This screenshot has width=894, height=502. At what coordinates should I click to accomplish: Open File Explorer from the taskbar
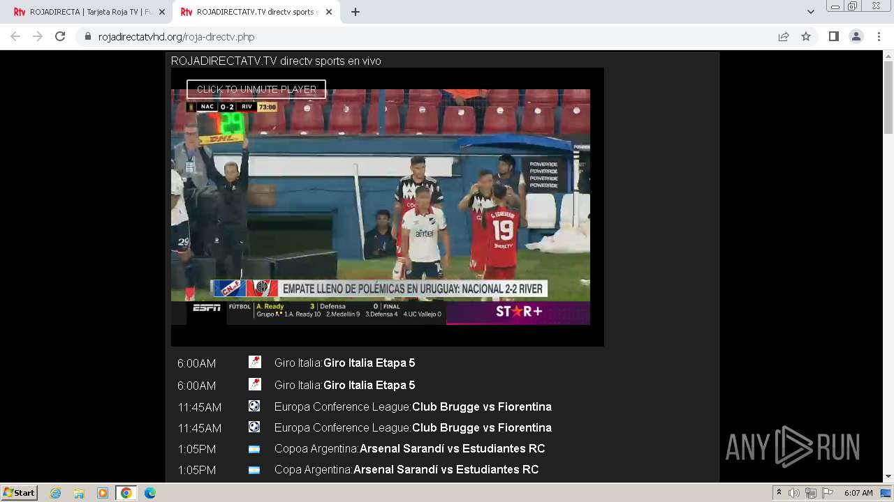click(79, 493)
